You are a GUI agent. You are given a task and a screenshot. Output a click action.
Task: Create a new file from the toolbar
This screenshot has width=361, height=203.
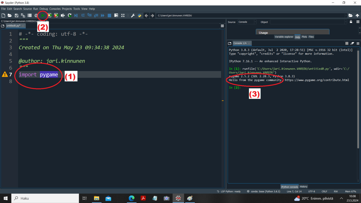(x=3, y=16)
